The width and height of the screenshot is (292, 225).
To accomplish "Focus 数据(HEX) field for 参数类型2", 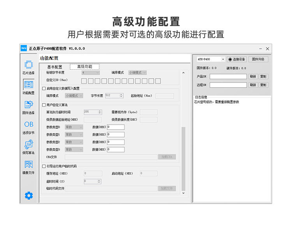I will pos(116,142).
